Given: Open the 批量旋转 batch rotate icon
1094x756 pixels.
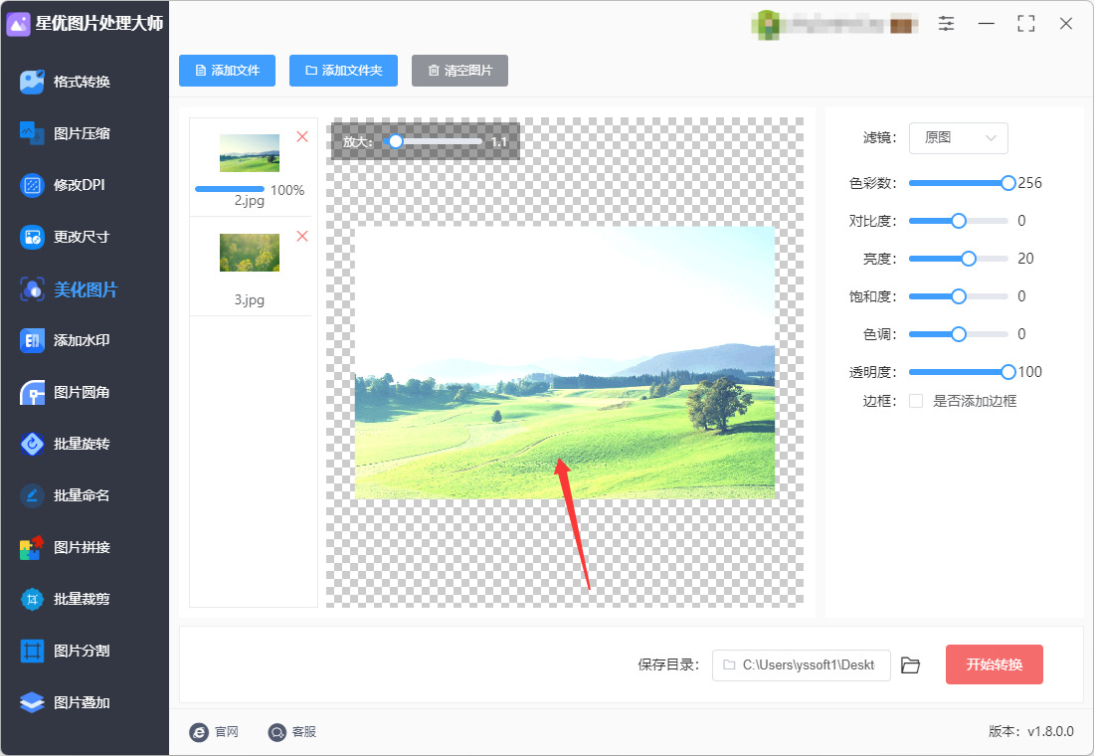Looking at the screenshot, I should point(32,444).
